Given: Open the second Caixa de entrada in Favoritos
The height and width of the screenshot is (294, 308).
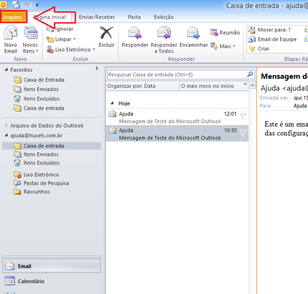Looking at the screenshot, I should click(39, 108).
